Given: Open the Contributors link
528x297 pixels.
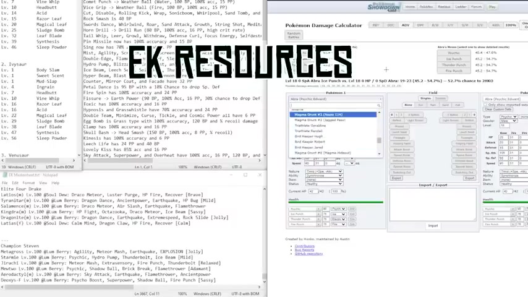Looking at the screenshot, I should (x=305, y=246).
